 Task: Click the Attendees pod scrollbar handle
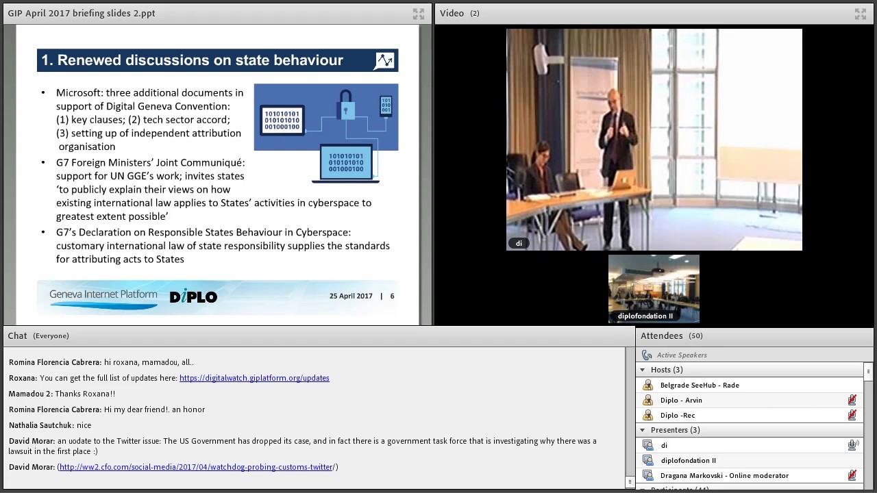pos(868,371)
